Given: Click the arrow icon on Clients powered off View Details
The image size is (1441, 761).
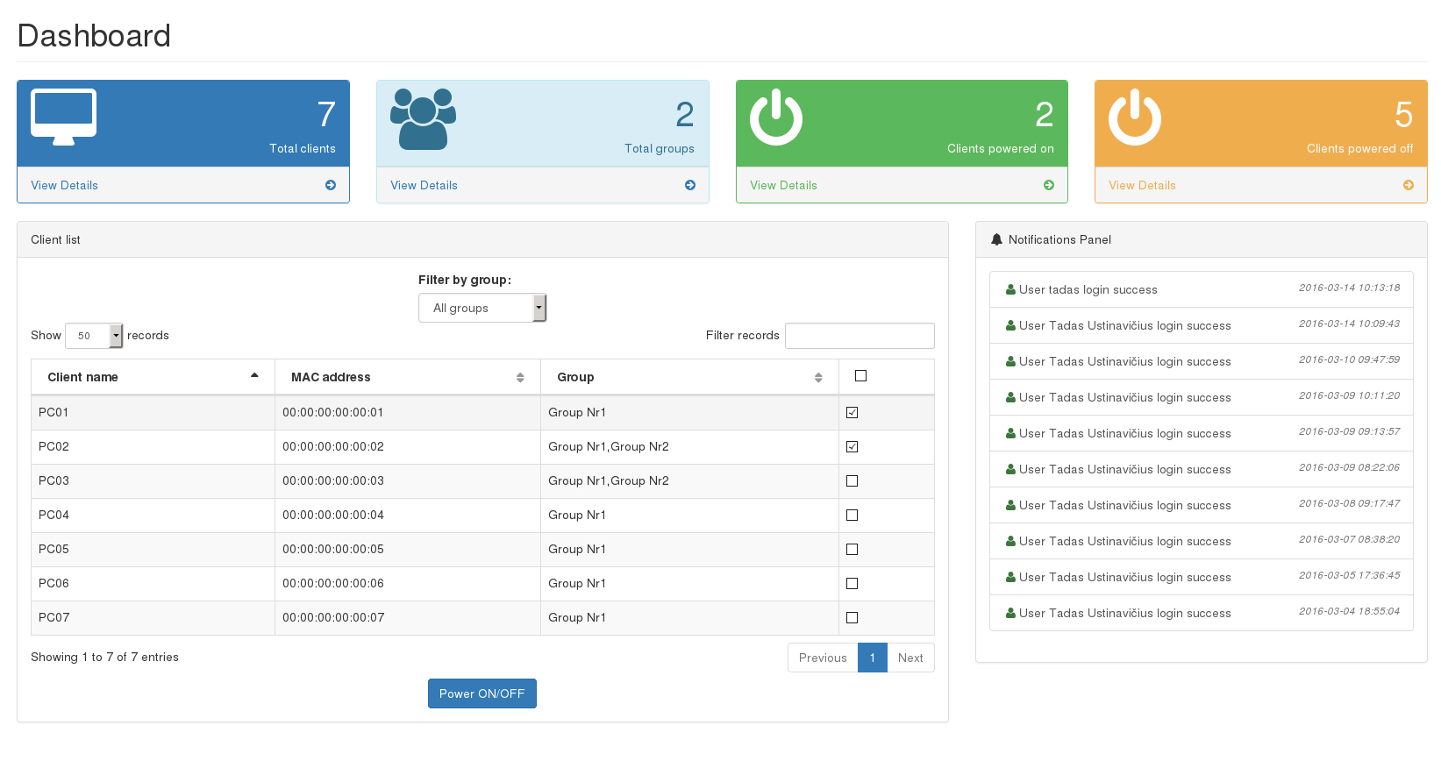Looking at the screenshot, I should (x=1409, y=185).
